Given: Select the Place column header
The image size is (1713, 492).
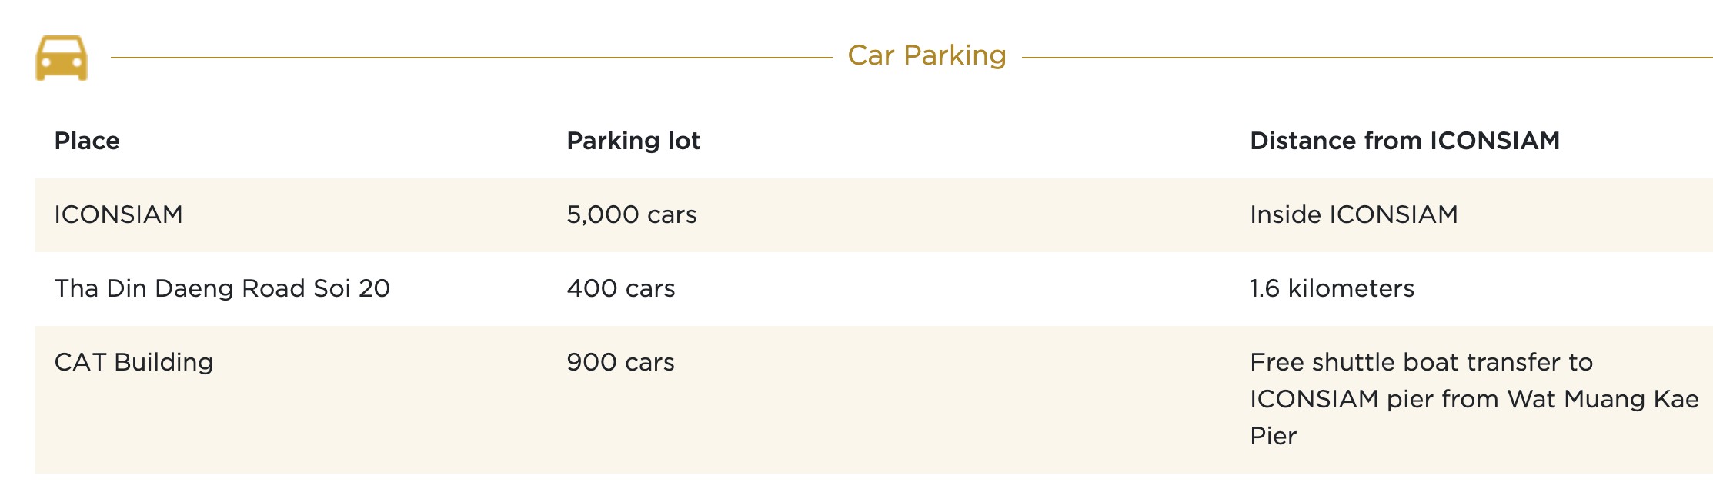Looking at the screenshot, I should coord(87,141).
